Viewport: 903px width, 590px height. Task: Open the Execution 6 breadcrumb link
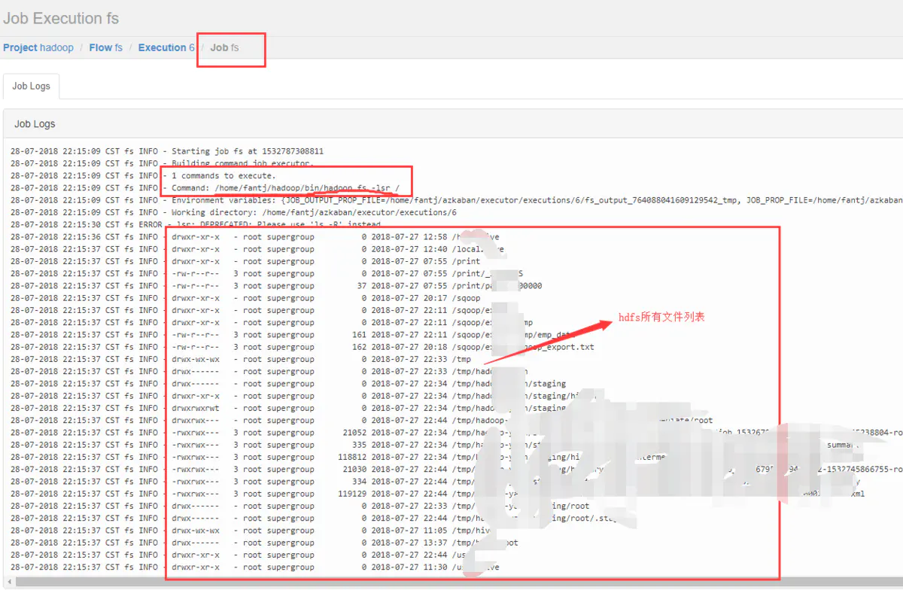(x=166, y=47)
